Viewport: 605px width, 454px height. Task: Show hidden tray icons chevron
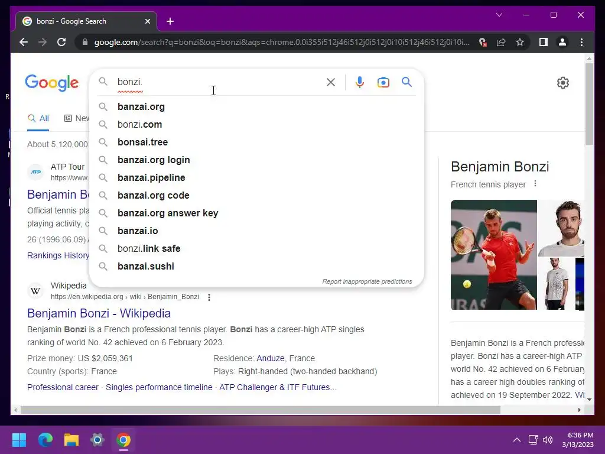click(x=516, y=440)
